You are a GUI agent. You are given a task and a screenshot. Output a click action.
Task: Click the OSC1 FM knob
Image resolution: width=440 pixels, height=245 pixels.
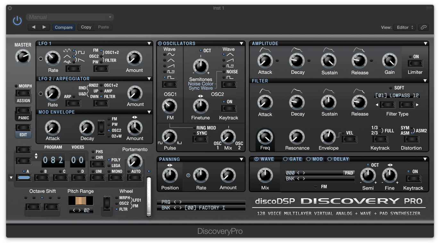click(x=170, y=107)
